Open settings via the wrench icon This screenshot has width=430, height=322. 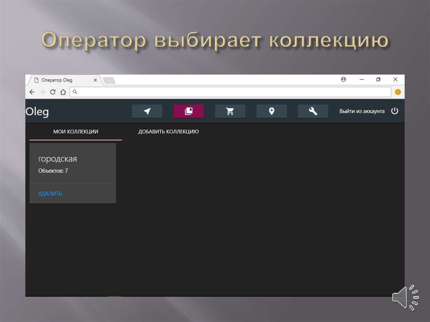point(313,111)
